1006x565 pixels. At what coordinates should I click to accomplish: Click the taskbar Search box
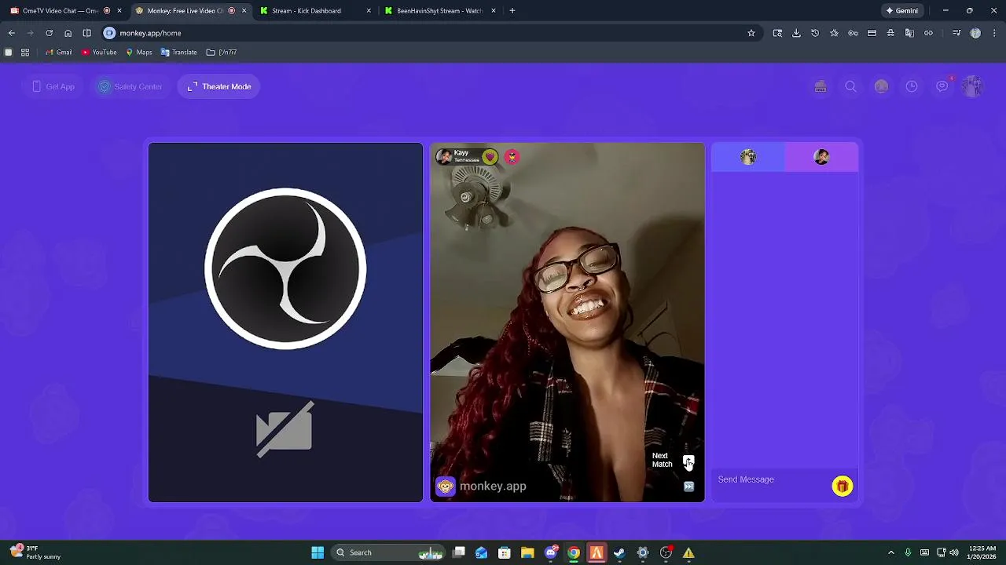coord(388,552)
